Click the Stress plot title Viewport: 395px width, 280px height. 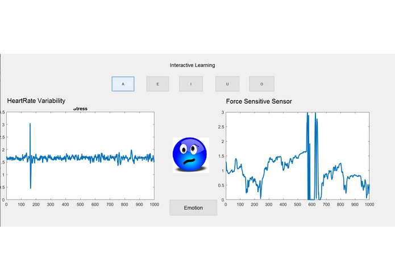(80, 109)
